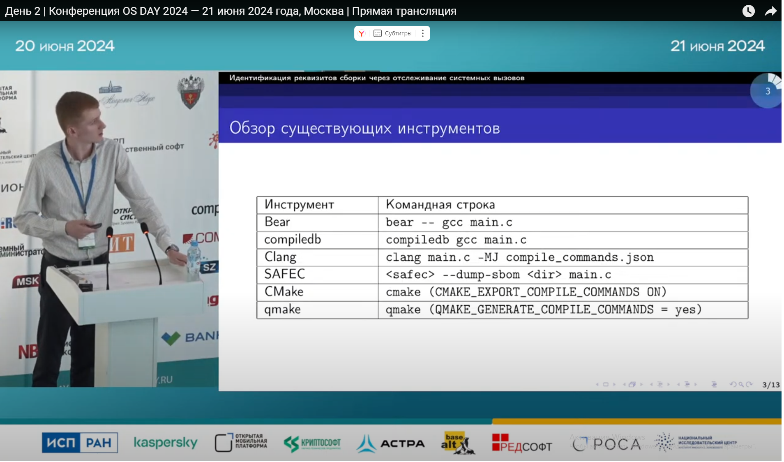Screen dimensions: 784x462
Task: Toggle Субтитры subtitles on the video
Action: [393, 34]
